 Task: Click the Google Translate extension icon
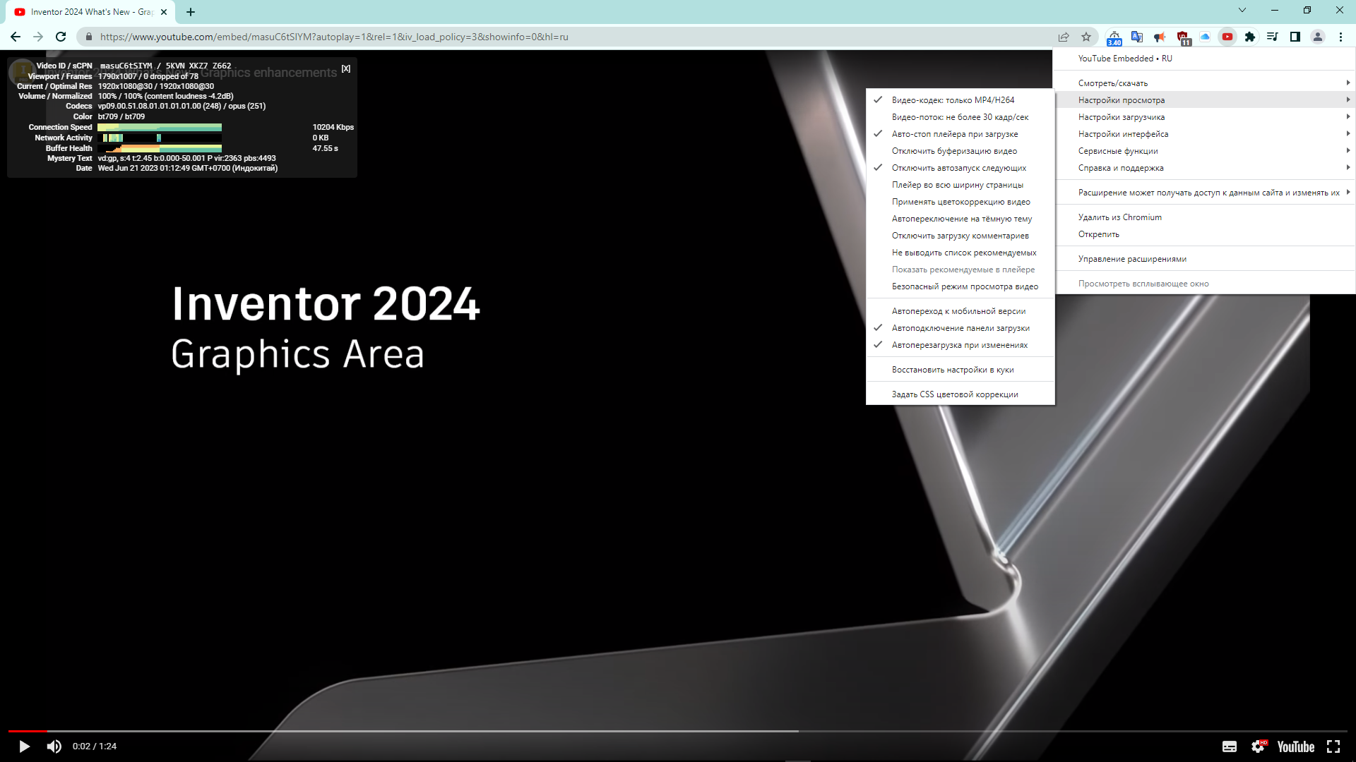point(1137,37)
